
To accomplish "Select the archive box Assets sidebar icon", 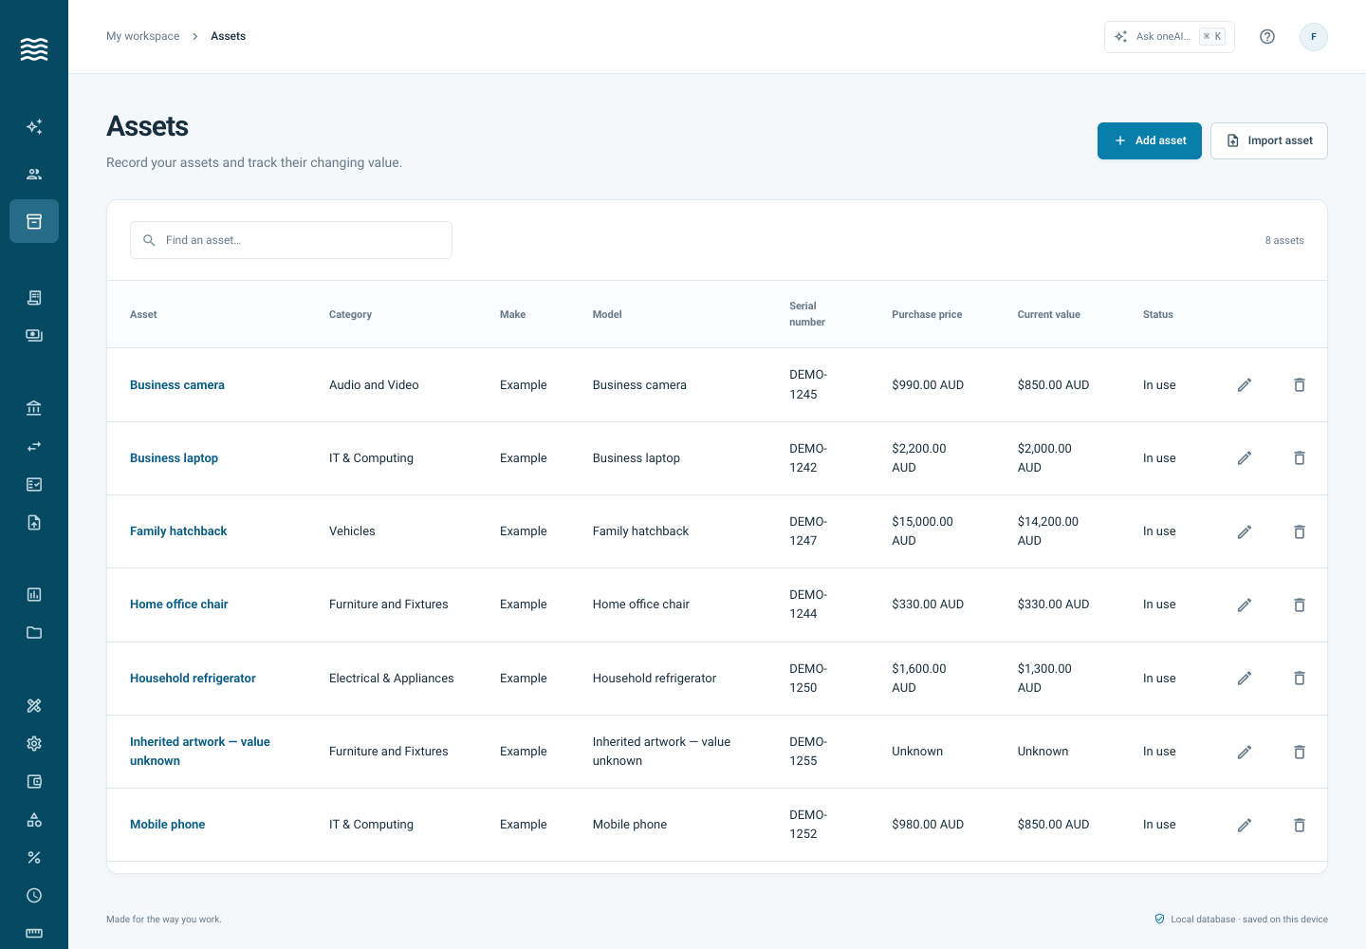I will tap(34, 221).
